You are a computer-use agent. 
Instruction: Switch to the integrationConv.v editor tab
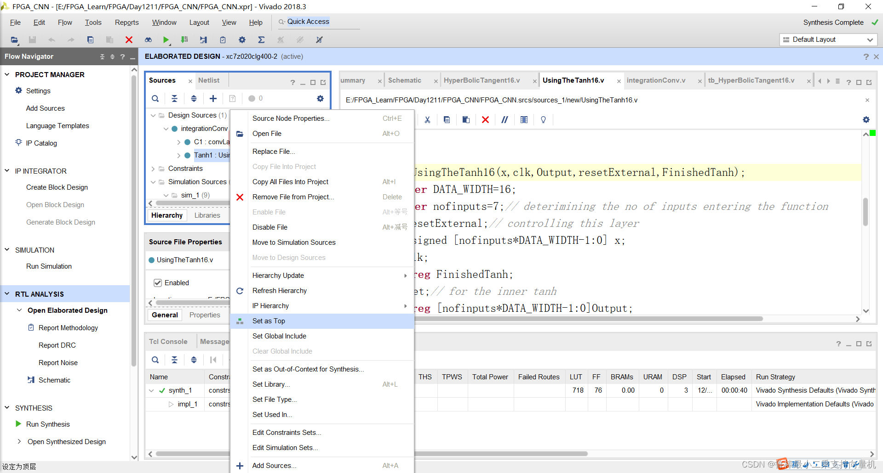tap(656, 80)
